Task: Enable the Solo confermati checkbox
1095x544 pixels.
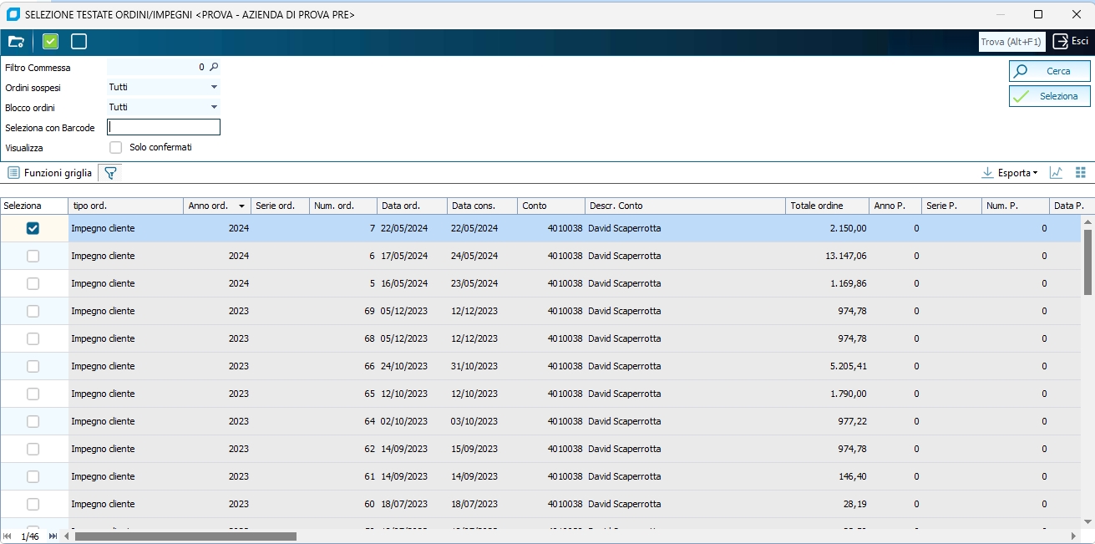Action: tap(116, 147)
